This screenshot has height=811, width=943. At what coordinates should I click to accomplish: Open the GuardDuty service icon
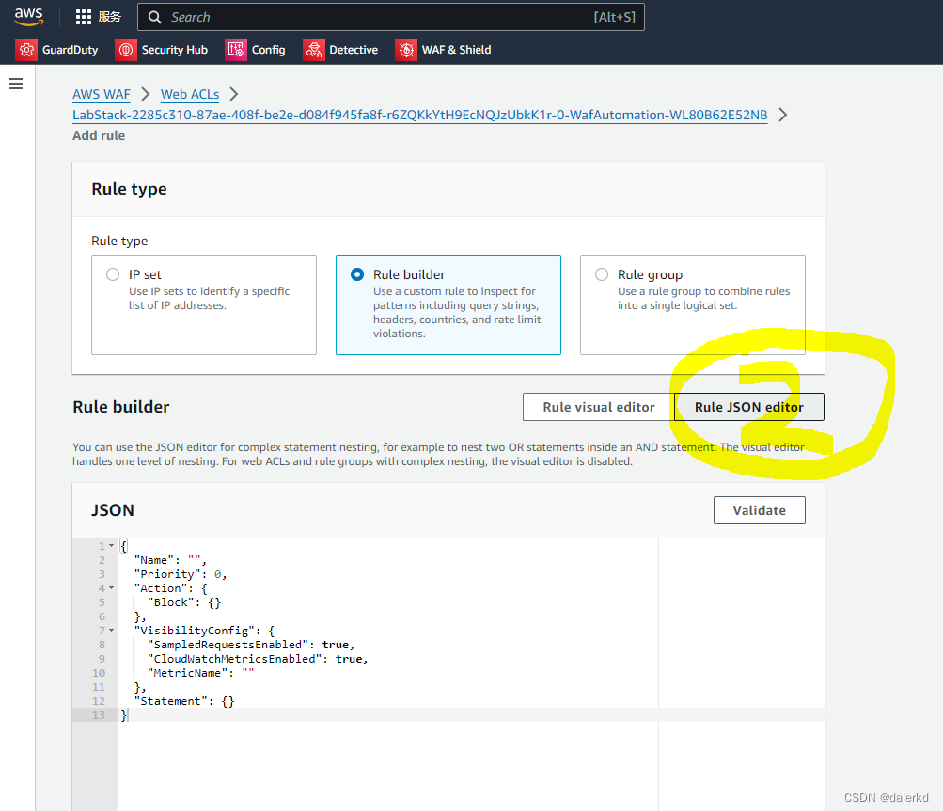(x=26, y=50)
